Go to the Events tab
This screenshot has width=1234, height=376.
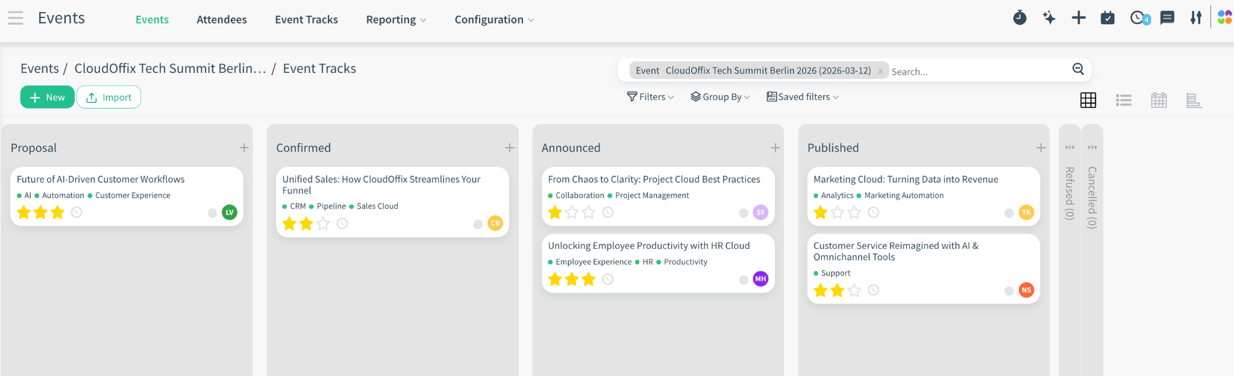pos(152,19)
